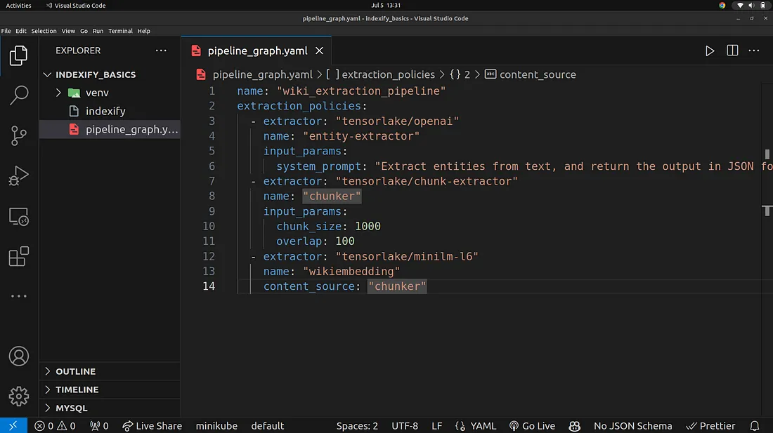The height and width of the screenshot is (433, 773).
Task: Open the Search view icon
Action: point(19,95)
